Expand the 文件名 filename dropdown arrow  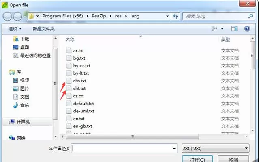[x=174, y=148]
